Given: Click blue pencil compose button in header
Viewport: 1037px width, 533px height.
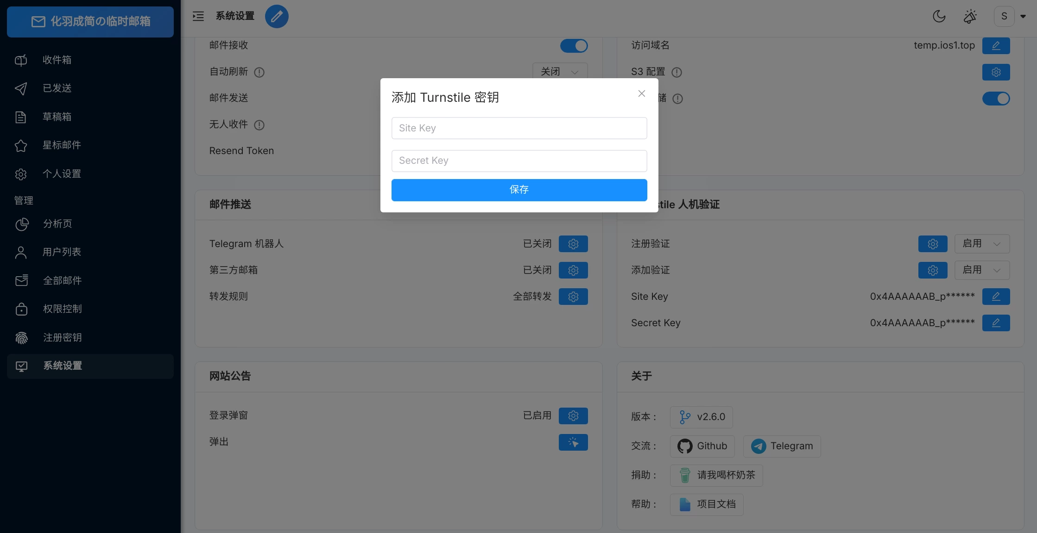Looking at the screenshot, I should click(277, 17).
